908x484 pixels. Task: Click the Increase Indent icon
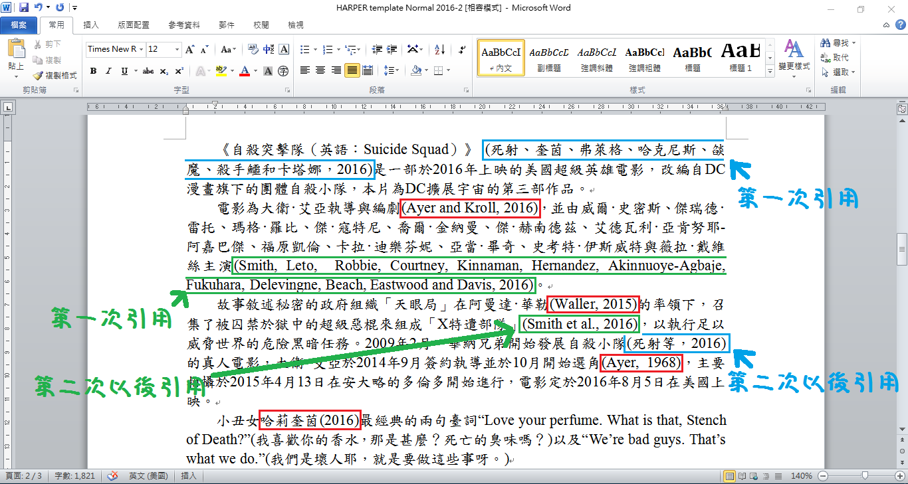(x=392, y=49)
